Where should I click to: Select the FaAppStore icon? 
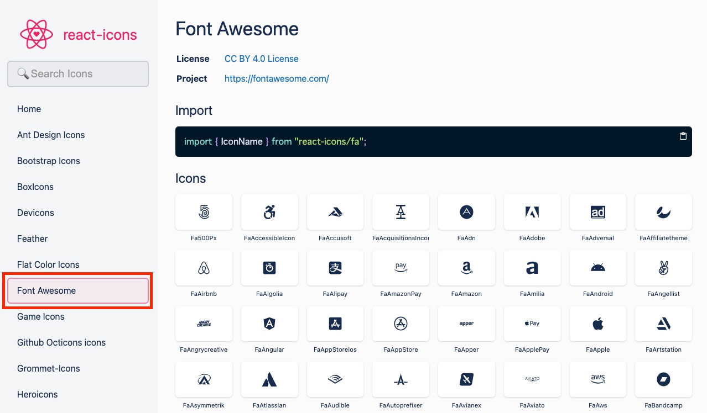tap(401, 324)
